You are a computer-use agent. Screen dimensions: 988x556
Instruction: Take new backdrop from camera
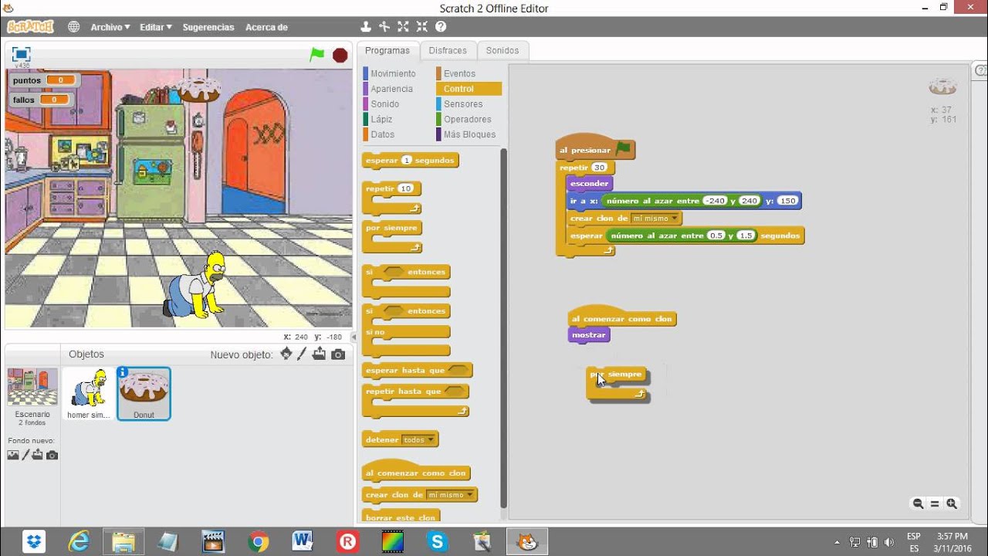click(x=52, y=455)
